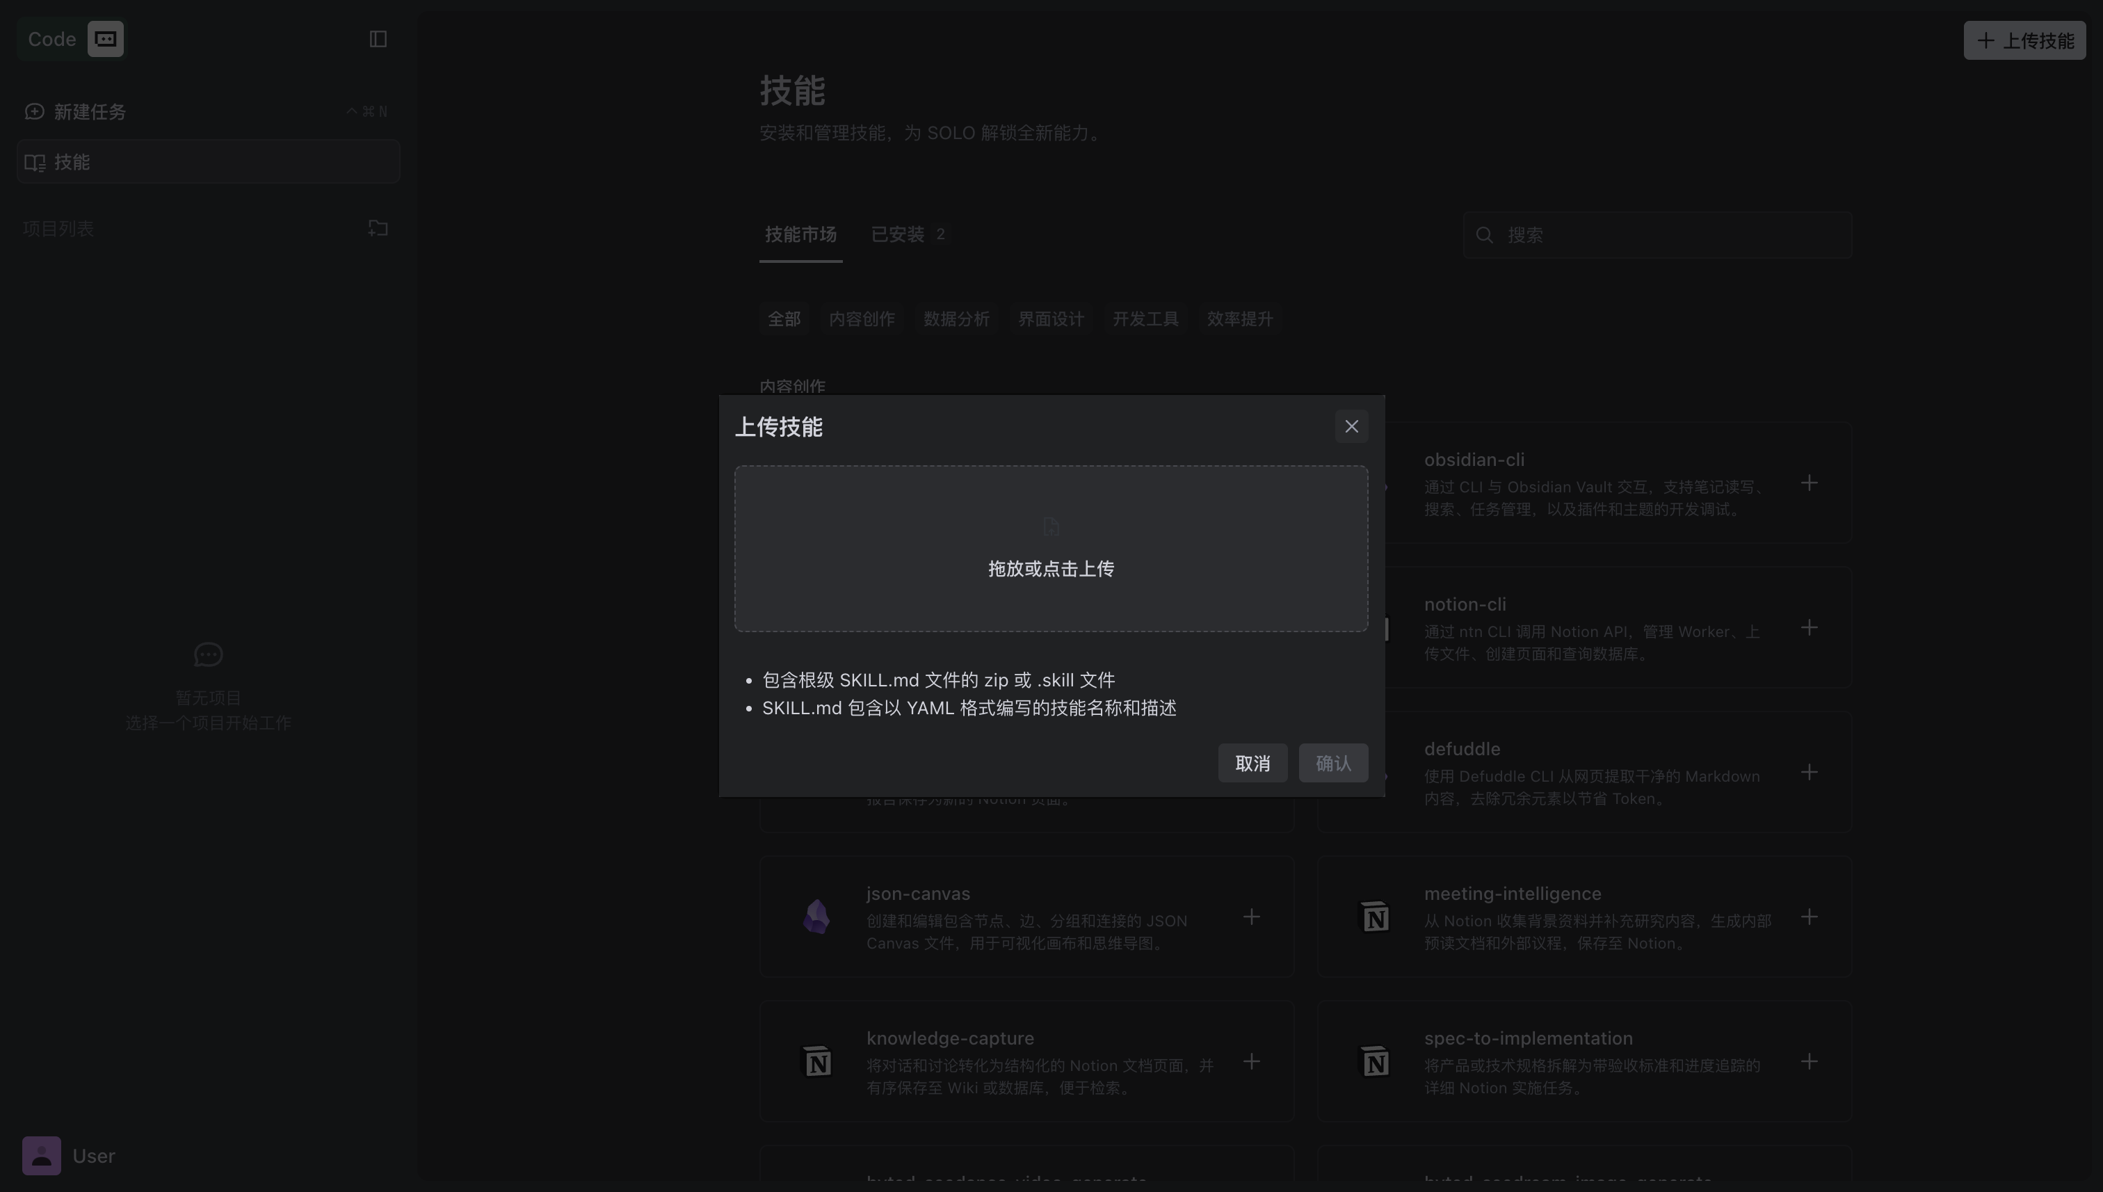Image resolution: width=2103 pixels, height=1192 pixels.
Task: Open the notion-cli skill title
Action: click(x=1465, y=605)
